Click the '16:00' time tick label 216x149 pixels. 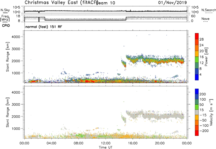coord(133,143)
